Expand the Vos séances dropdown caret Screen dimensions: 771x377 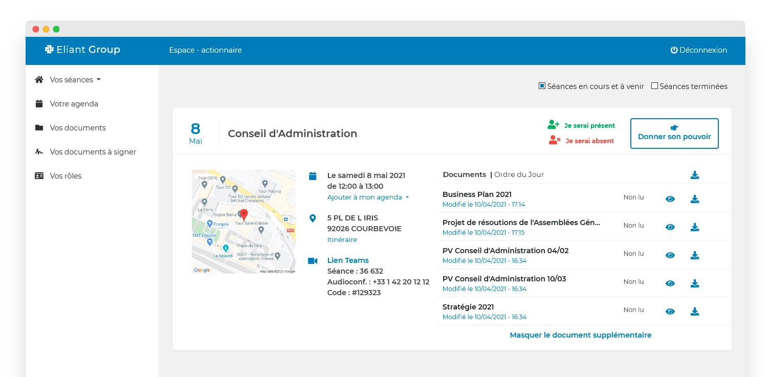(99, 80)
